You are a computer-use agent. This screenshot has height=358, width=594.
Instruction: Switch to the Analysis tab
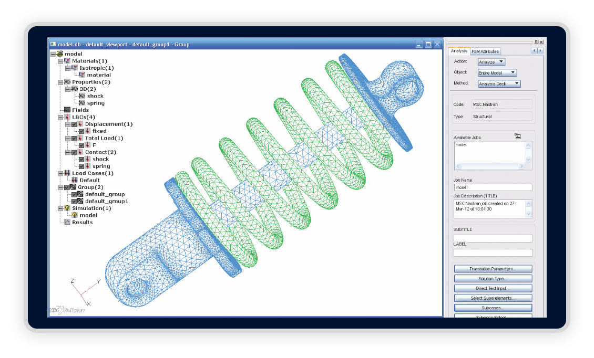(459, 51)
